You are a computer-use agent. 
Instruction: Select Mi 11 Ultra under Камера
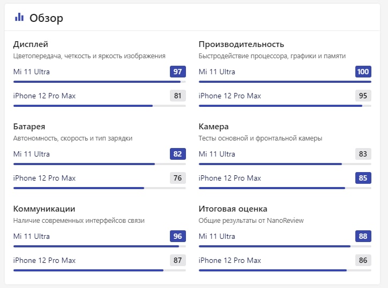click(x=217, y=154)
